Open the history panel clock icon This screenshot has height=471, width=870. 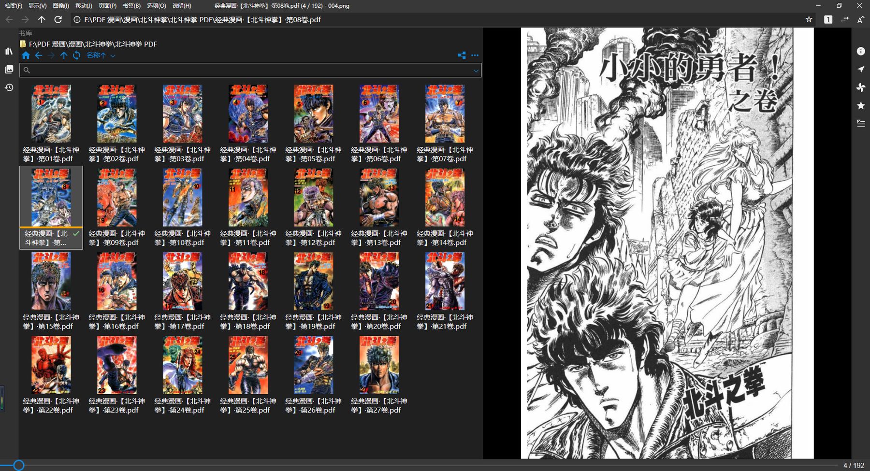click(x=9, y=87)
